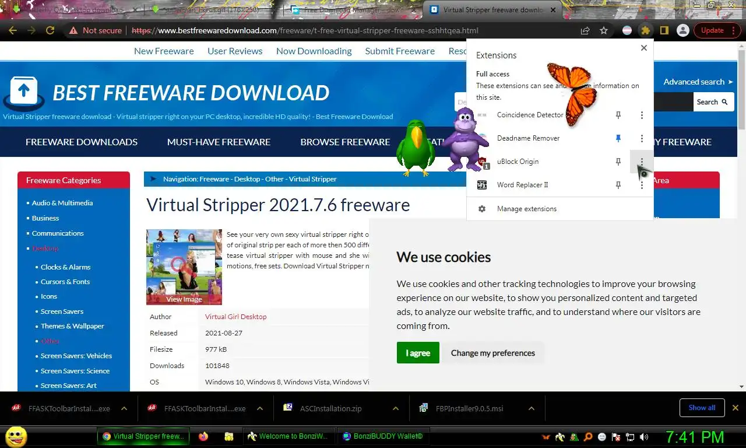Open more options for uBlock Origin
Screen dimensions: 746x448
point(642,162)
